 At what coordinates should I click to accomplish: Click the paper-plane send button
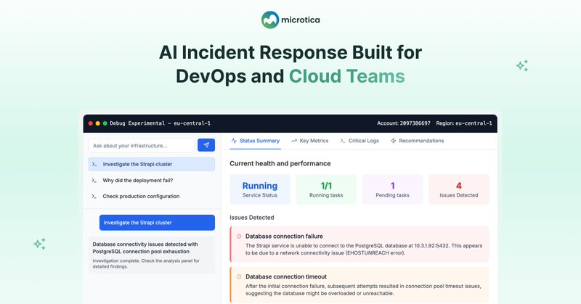click(x=206, y=145)
